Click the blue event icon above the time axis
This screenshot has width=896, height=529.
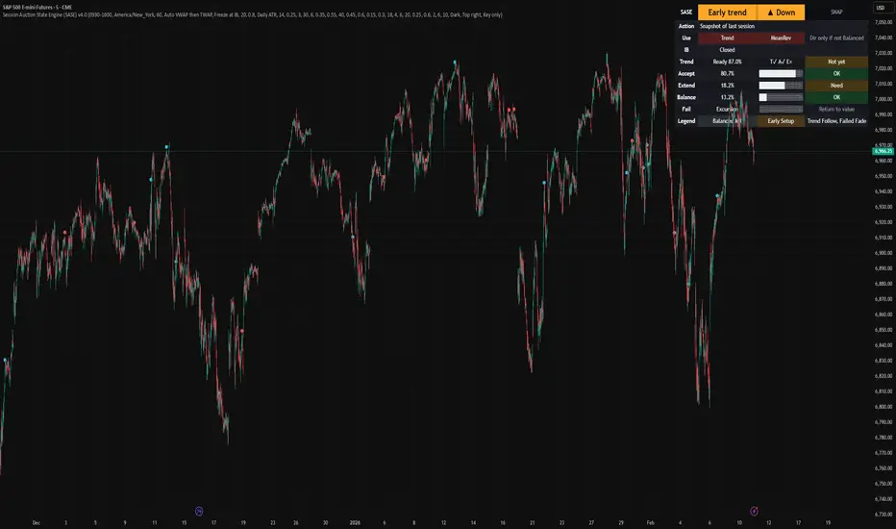click(199, 511)
